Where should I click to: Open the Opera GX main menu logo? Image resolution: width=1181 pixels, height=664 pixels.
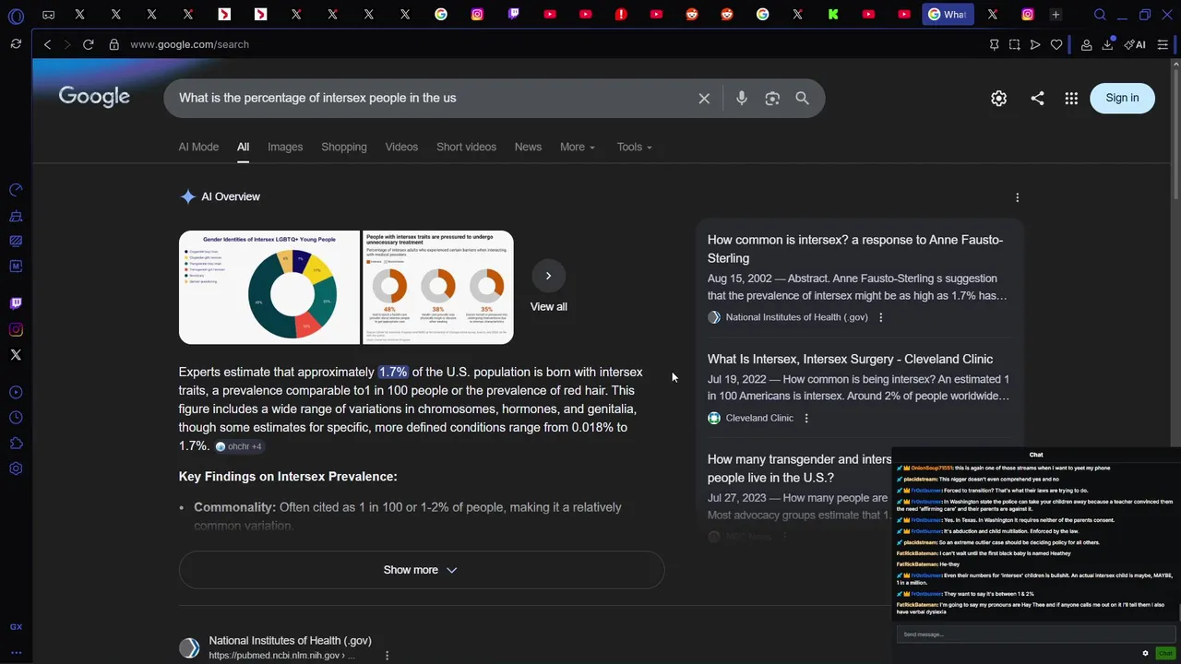(x=16, y=16)
